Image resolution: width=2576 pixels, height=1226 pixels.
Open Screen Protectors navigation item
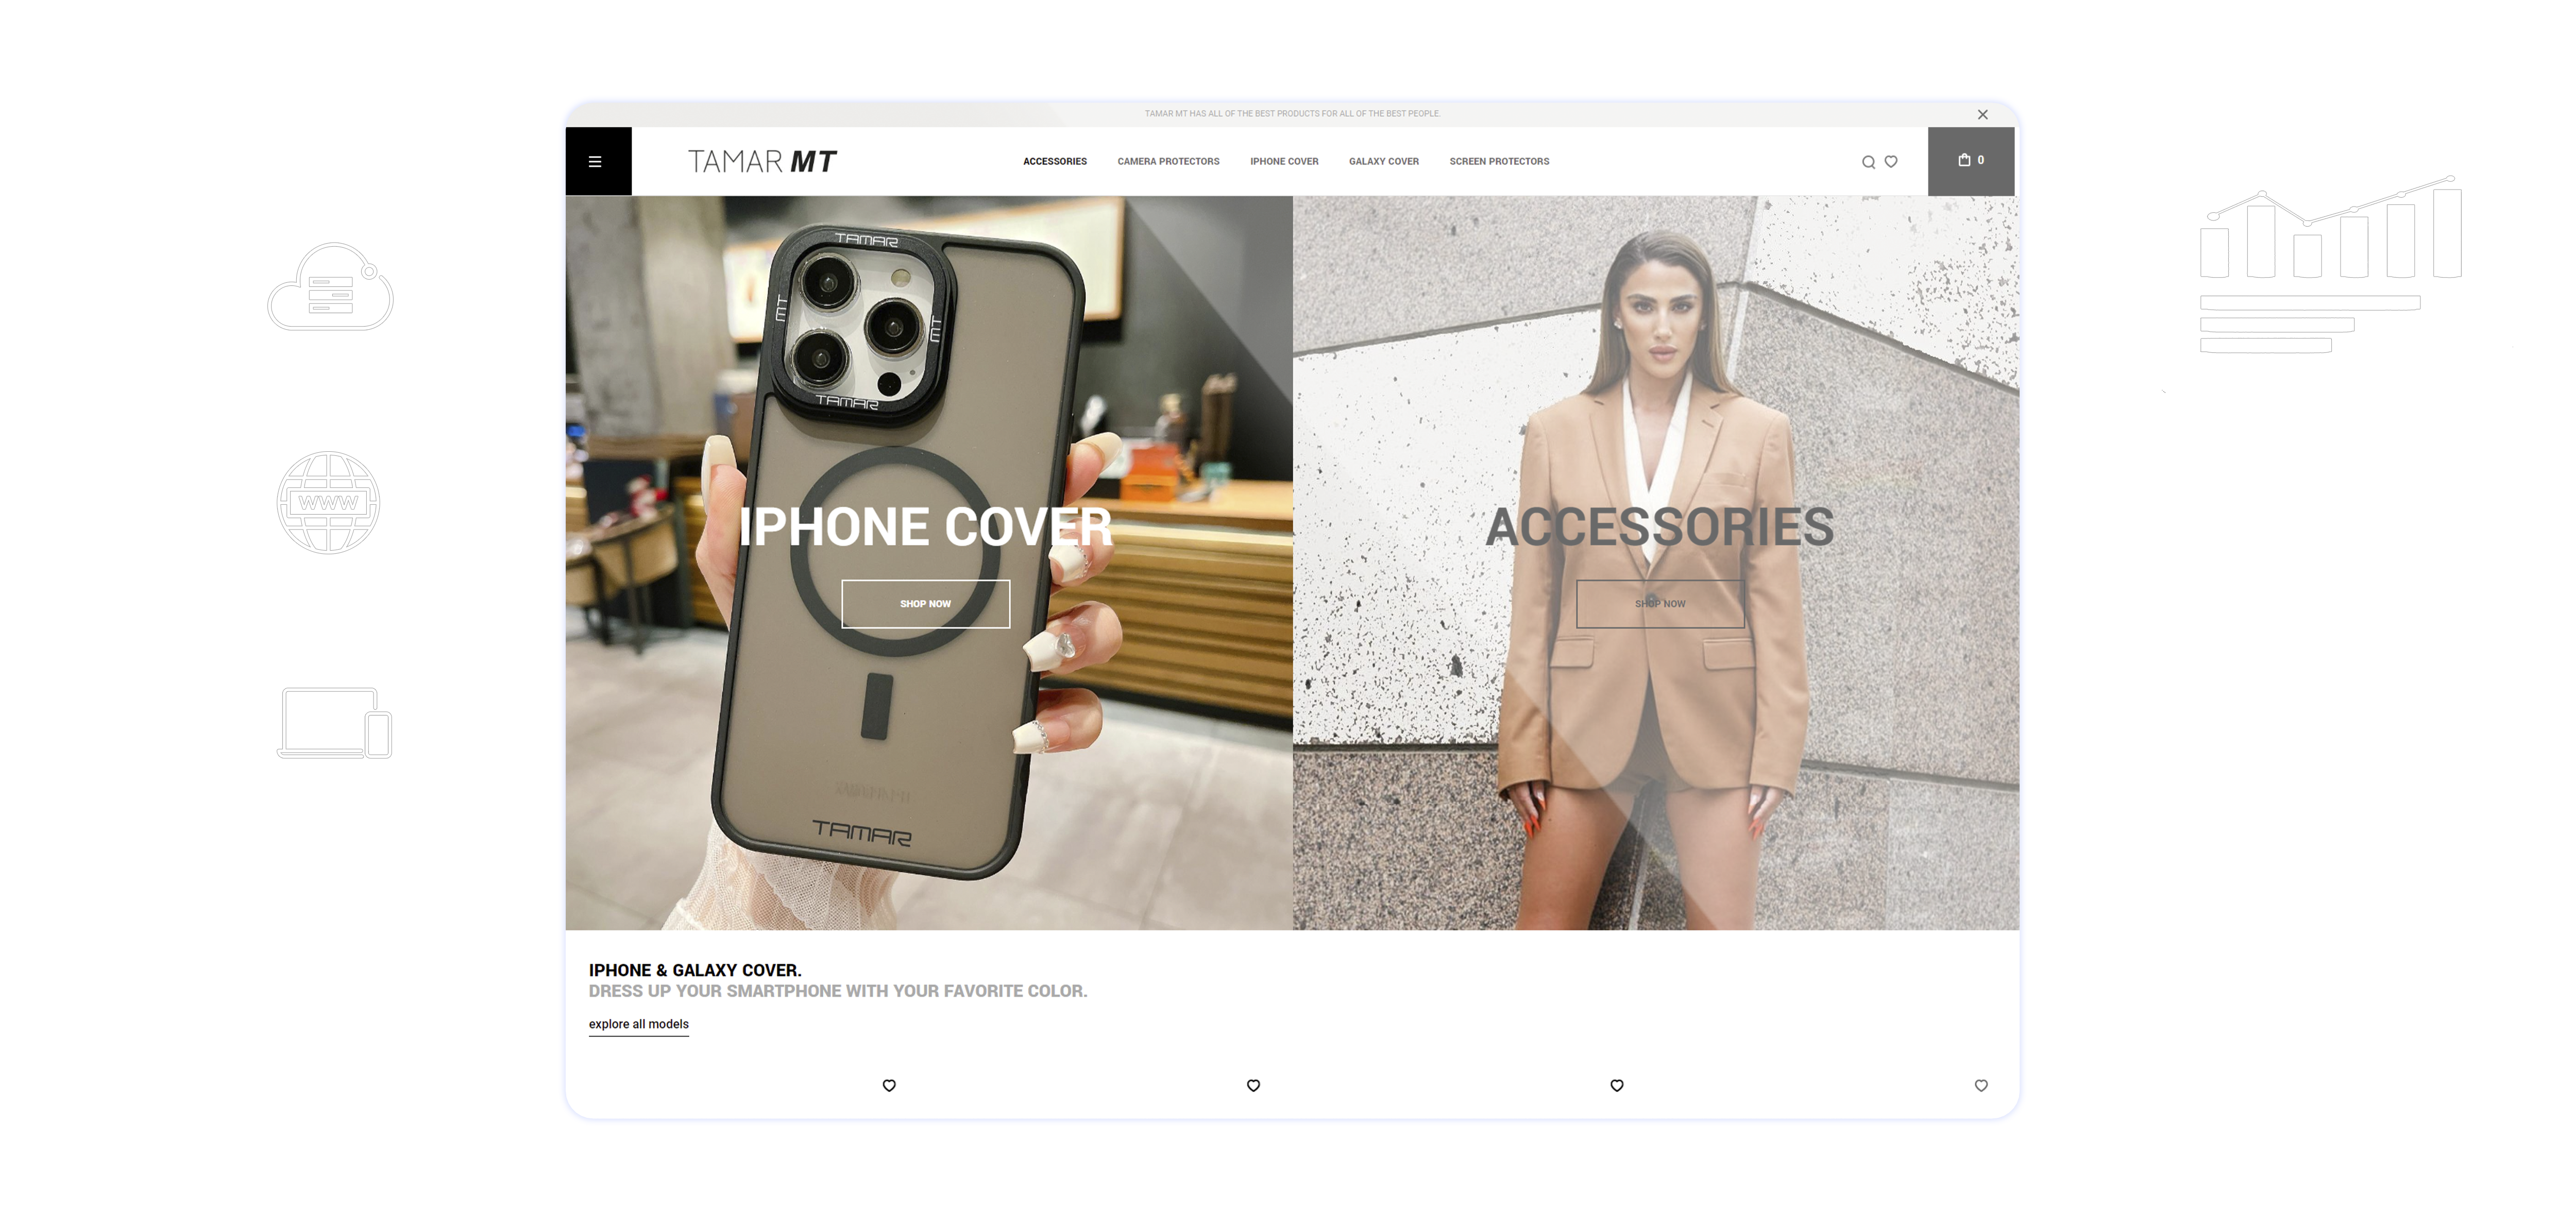tap(1499, 161)
